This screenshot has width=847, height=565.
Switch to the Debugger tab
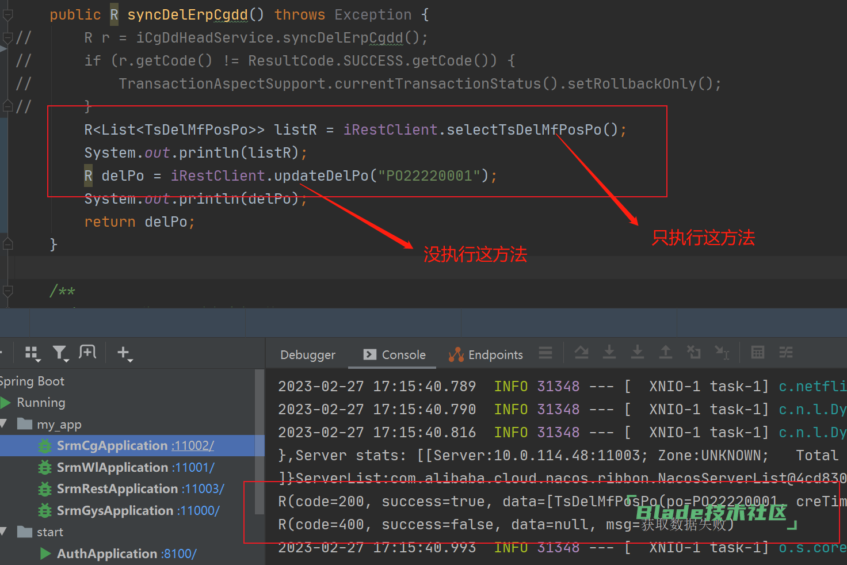click(308, 355)
